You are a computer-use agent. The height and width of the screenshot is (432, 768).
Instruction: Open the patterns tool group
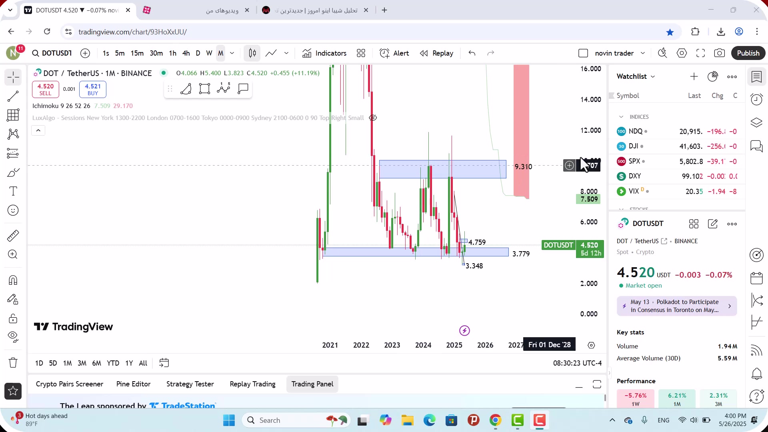(x=13, y=134)
